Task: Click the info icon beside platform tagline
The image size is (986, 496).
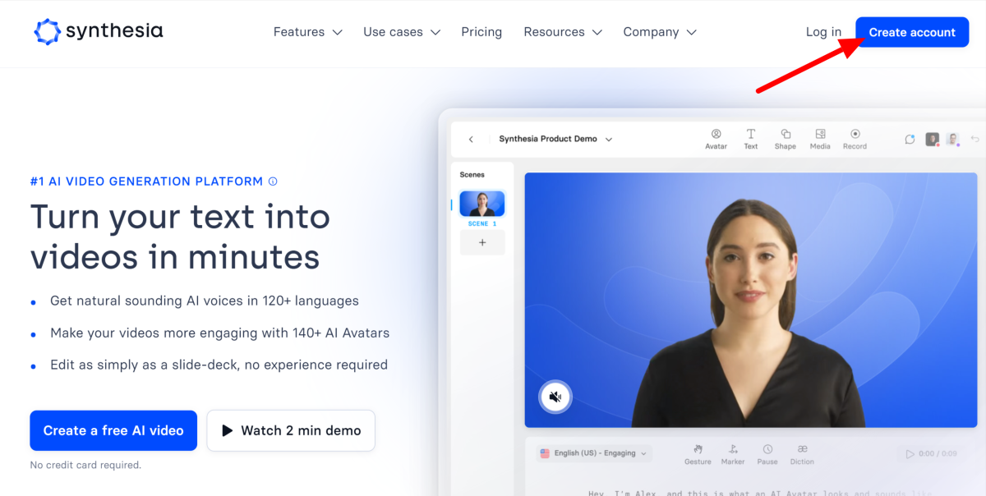Action: (x=273, y=181)
